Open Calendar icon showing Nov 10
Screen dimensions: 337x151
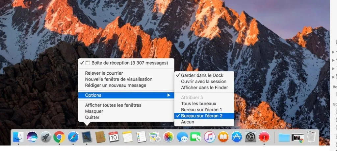point(114,137)
